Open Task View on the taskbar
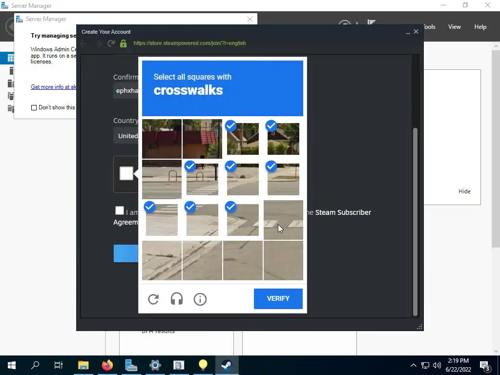The width and height of the screenshot is (500, 375). (59, 365)
